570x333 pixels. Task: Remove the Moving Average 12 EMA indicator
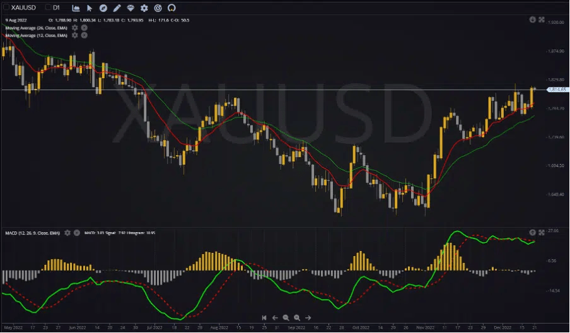pyautogui.click(x=84, y=35)
